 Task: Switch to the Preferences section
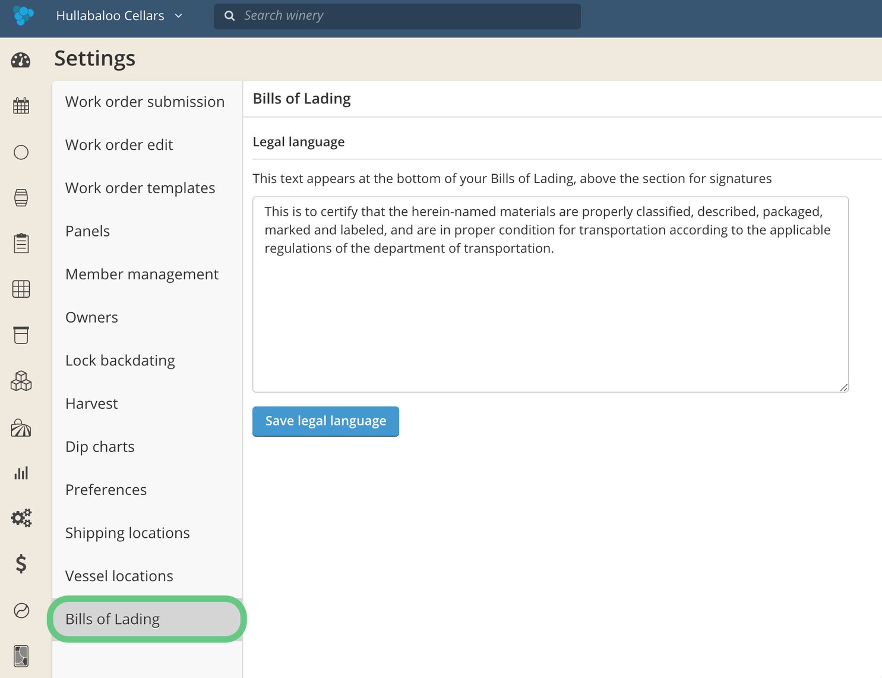click(x=106, y=490)
